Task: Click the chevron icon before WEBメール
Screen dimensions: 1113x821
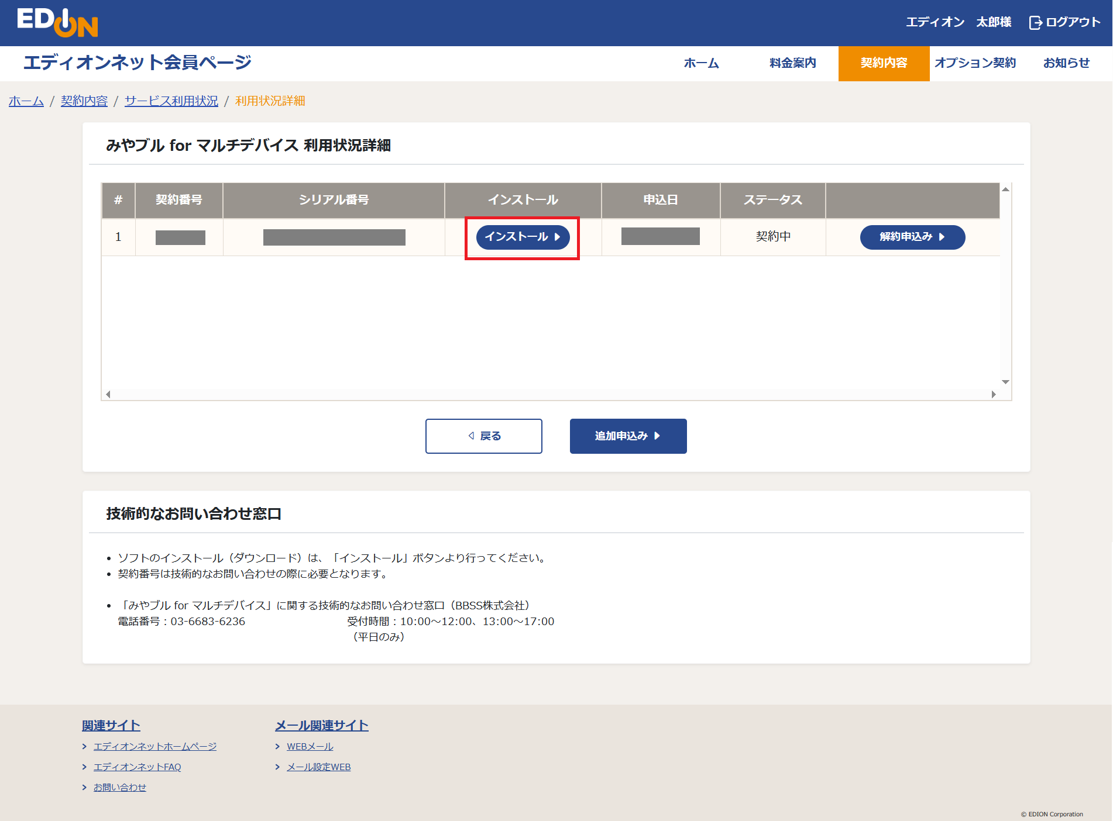Action: [277, 746]
